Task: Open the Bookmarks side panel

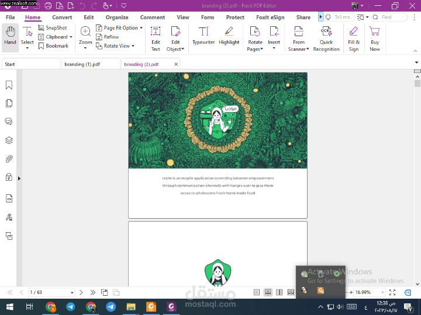Action: [9, 85]
